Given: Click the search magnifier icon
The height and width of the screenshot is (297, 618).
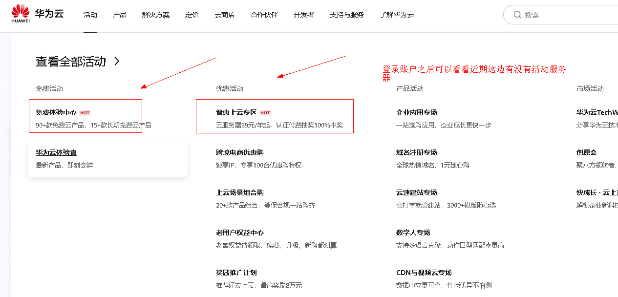Looking at the screenshot, I should (x=517, y=15).
